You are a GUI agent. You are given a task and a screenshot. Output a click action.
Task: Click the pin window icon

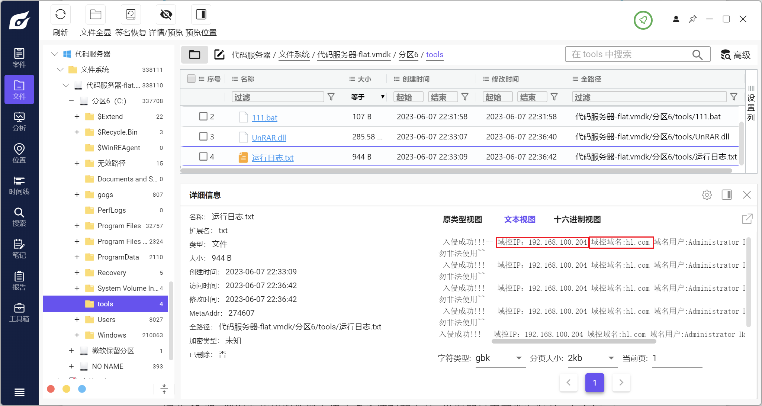coord(693,19)
